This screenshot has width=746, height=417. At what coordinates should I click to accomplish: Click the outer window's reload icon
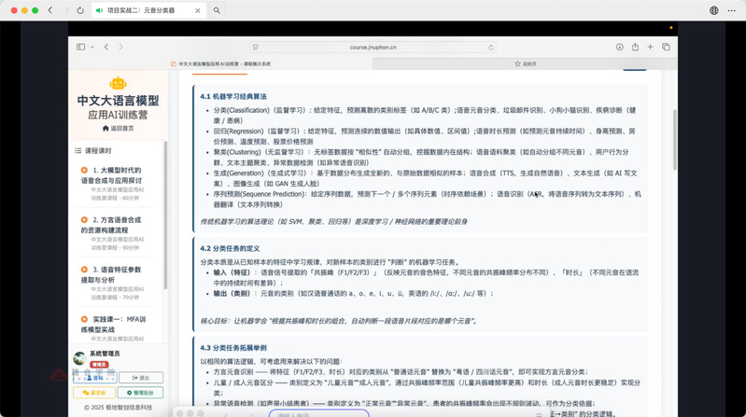tap(79, 10)
